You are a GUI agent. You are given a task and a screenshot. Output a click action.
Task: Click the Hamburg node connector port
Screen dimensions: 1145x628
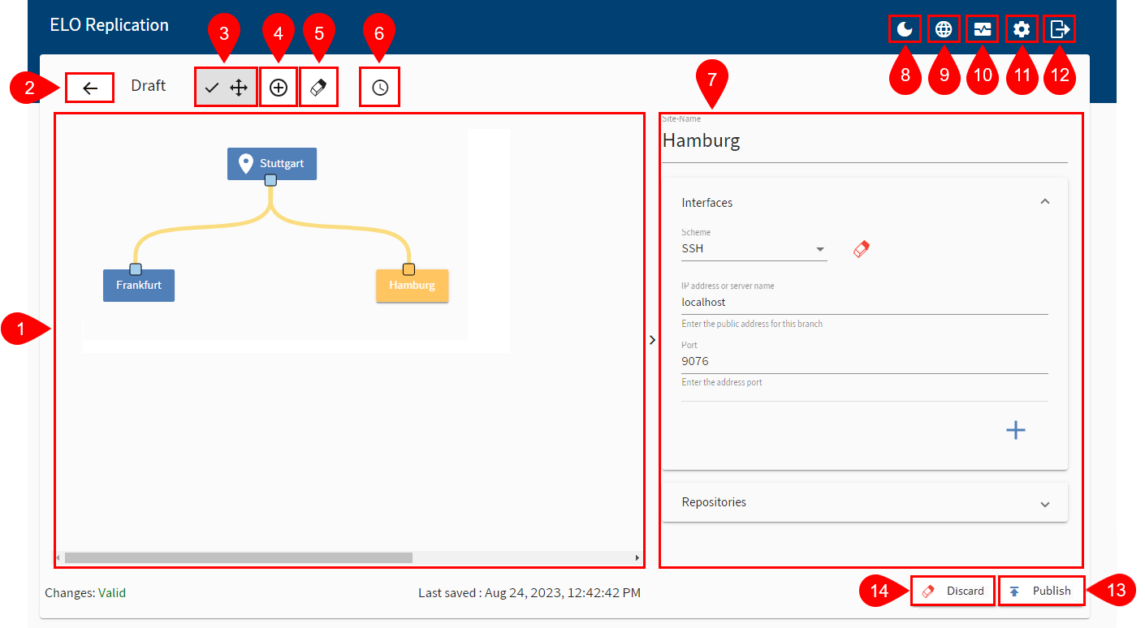[408, 269]
